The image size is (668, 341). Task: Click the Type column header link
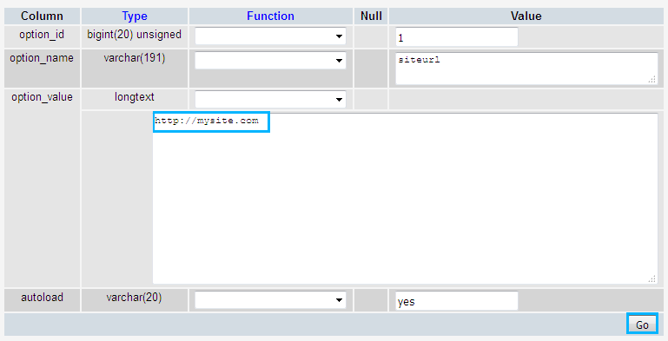135,16
